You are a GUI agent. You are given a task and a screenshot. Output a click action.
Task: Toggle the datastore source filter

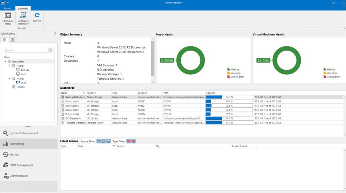tap(99, 141)
